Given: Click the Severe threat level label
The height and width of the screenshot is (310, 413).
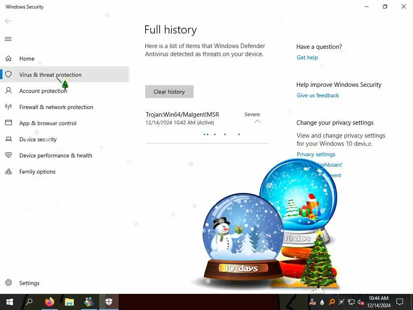Looking at the screenshot, I should tap(252, 114).
